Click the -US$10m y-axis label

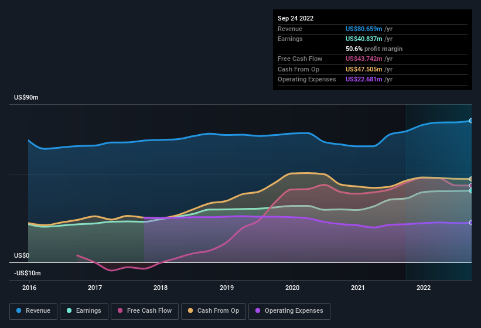click(28, 273)
